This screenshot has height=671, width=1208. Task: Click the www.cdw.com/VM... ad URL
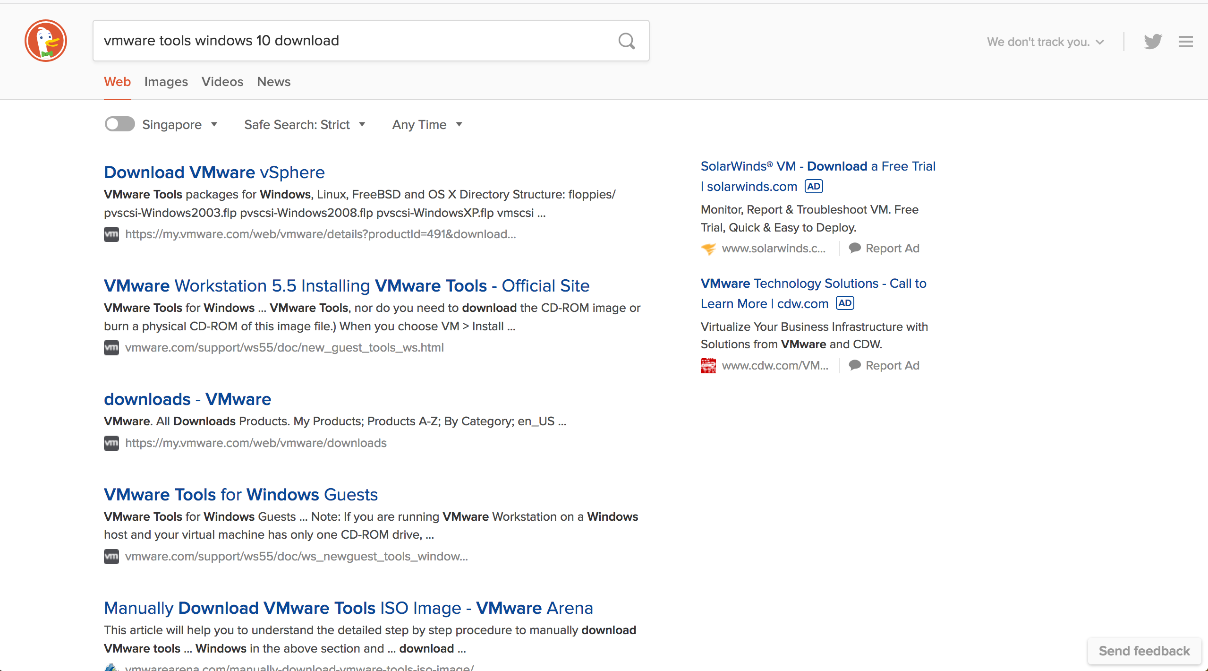tap(775, 366)
